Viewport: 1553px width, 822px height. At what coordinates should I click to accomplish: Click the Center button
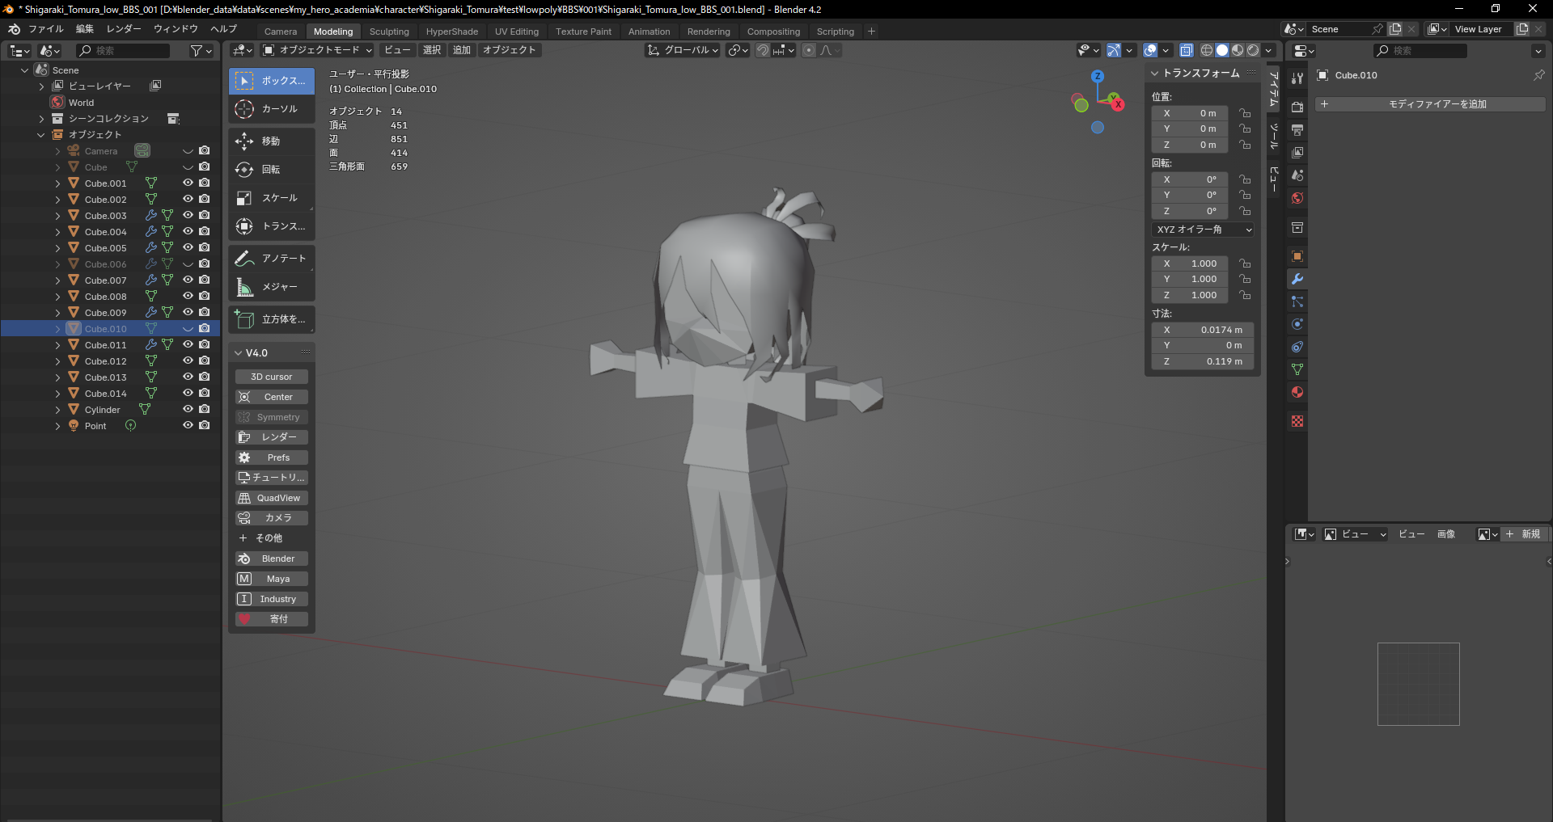(x=272, y=397)
